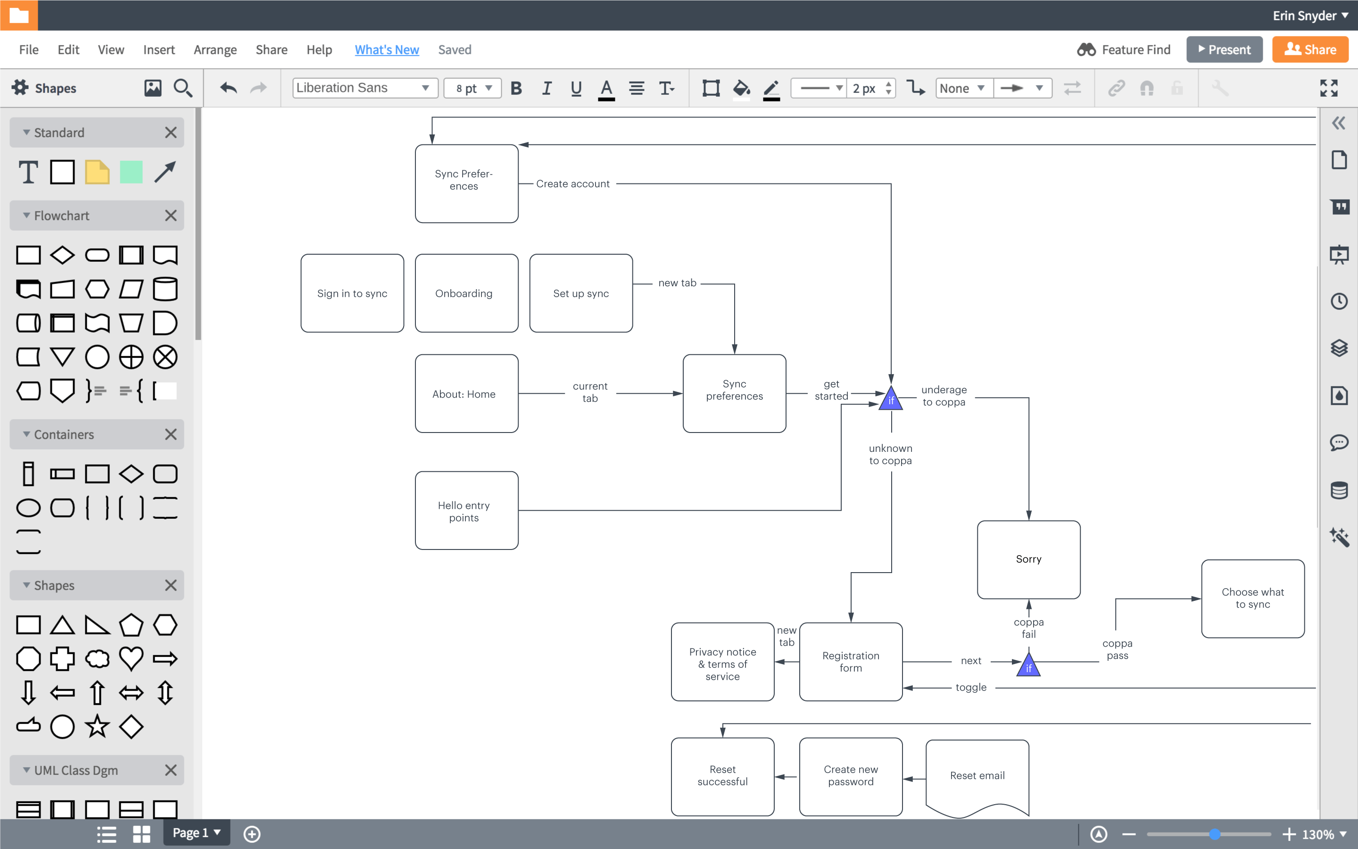Open the comments speech bubble panel
This screenshot has height=849, width=1358.
[1339, 443]
